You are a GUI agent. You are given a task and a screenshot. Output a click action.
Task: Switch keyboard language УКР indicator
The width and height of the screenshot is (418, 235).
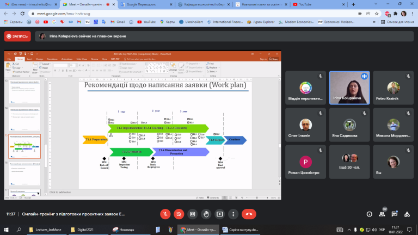[x=382, y=230]
